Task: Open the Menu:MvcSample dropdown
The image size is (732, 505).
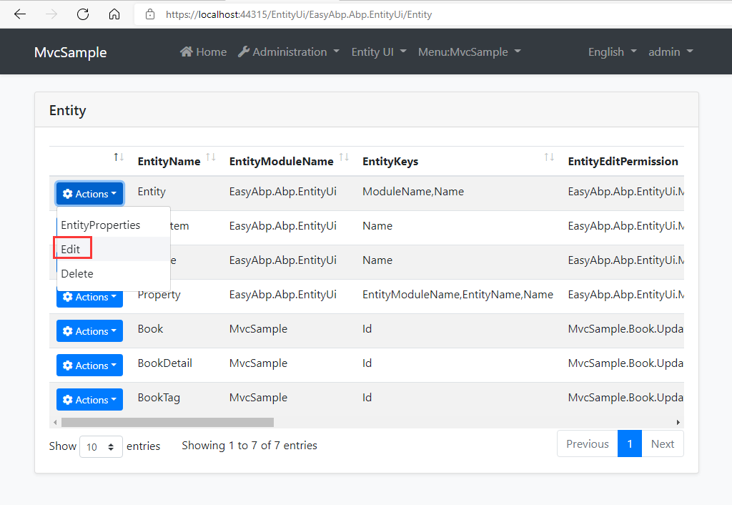Action: 469,52
